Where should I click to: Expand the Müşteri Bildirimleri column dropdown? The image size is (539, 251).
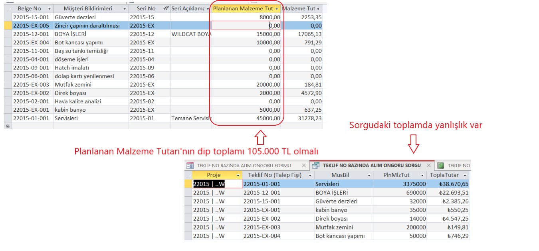tap(125, 8)
